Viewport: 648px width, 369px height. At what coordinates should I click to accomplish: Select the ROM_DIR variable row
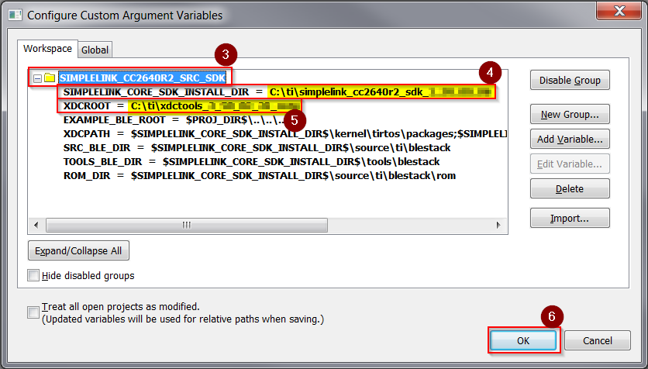[x=259, y=176]
